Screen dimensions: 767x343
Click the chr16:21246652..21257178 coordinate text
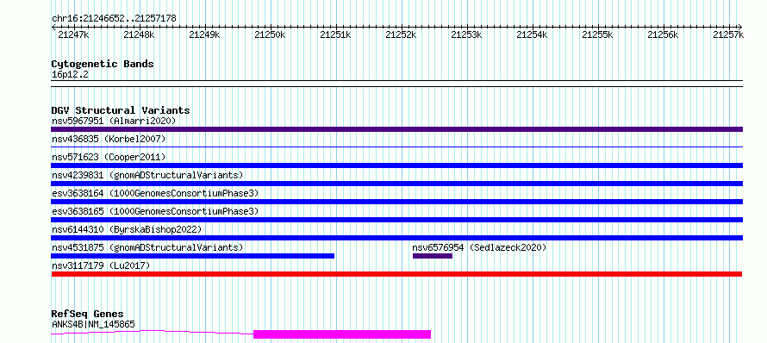pyautogui.click(x=114, y=19)
